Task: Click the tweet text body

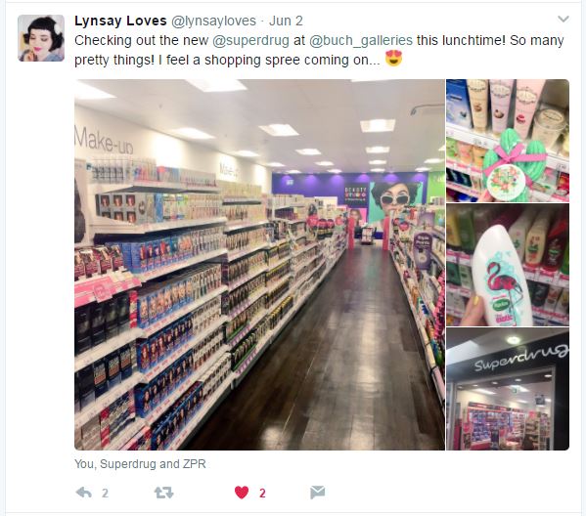Action: click(319, 50)
